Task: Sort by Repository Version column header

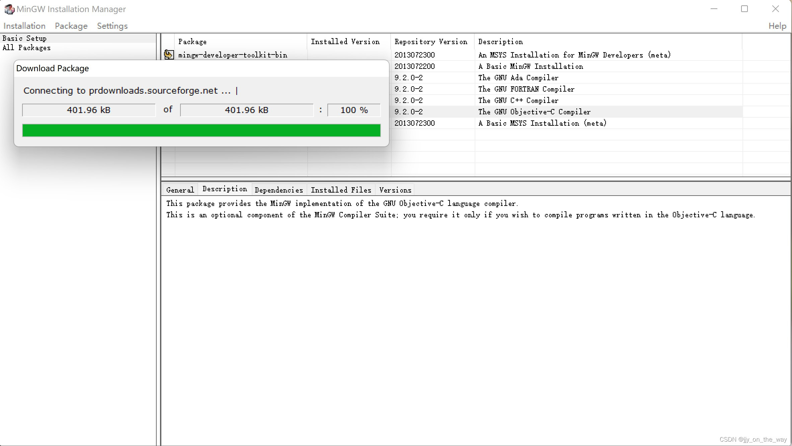Action: pyautogui.click(x=430, y=41)
